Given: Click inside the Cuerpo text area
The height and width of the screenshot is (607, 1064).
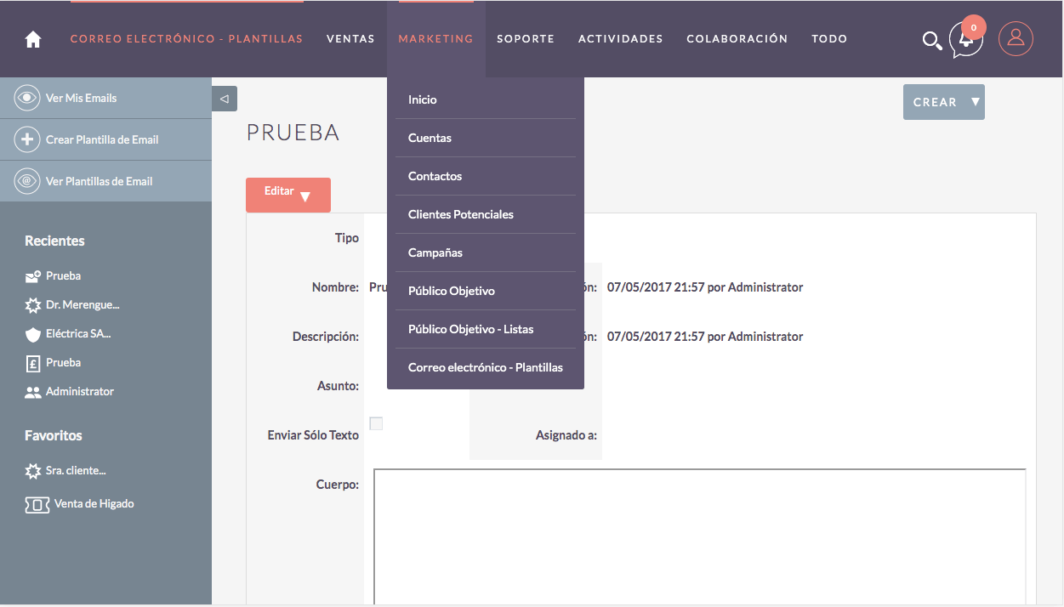Looking at the screenshot, I should tap(699, 536).
